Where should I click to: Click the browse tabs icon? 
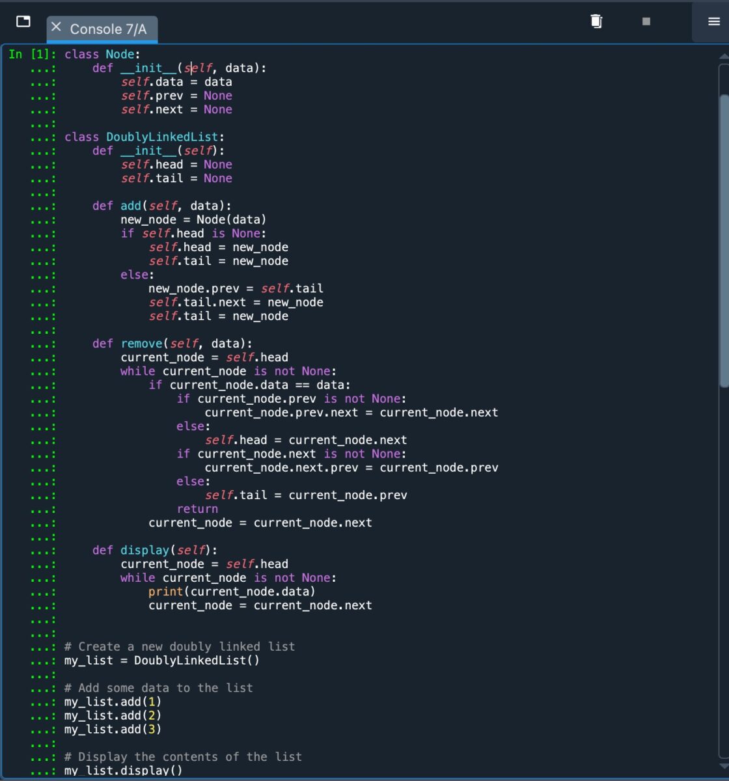tap(23, 21)
